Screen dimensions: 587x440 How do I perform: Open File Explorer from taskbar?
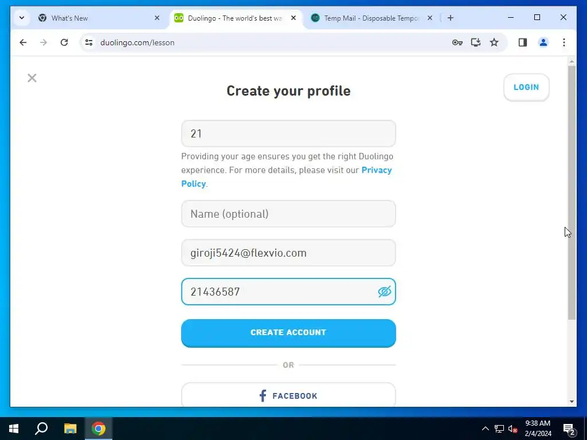click(x=70, y=429)
